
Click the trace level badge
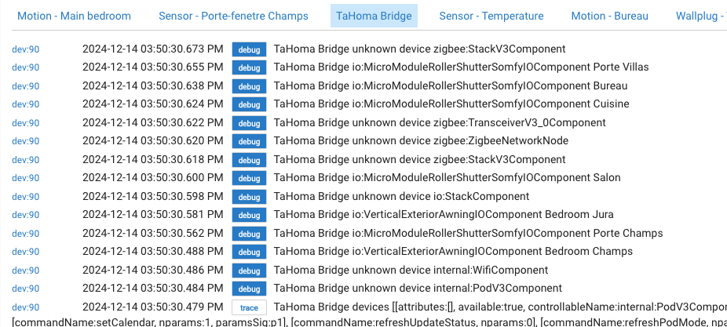pyautogui.click(x=249, y=307)
